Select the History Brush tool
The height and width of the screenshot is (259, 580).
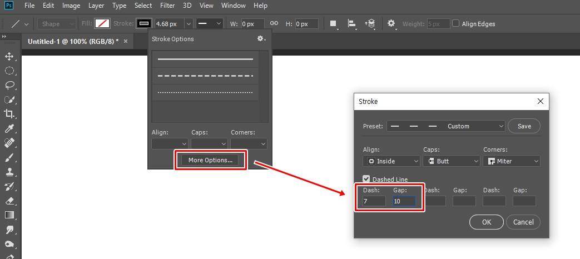9,186
